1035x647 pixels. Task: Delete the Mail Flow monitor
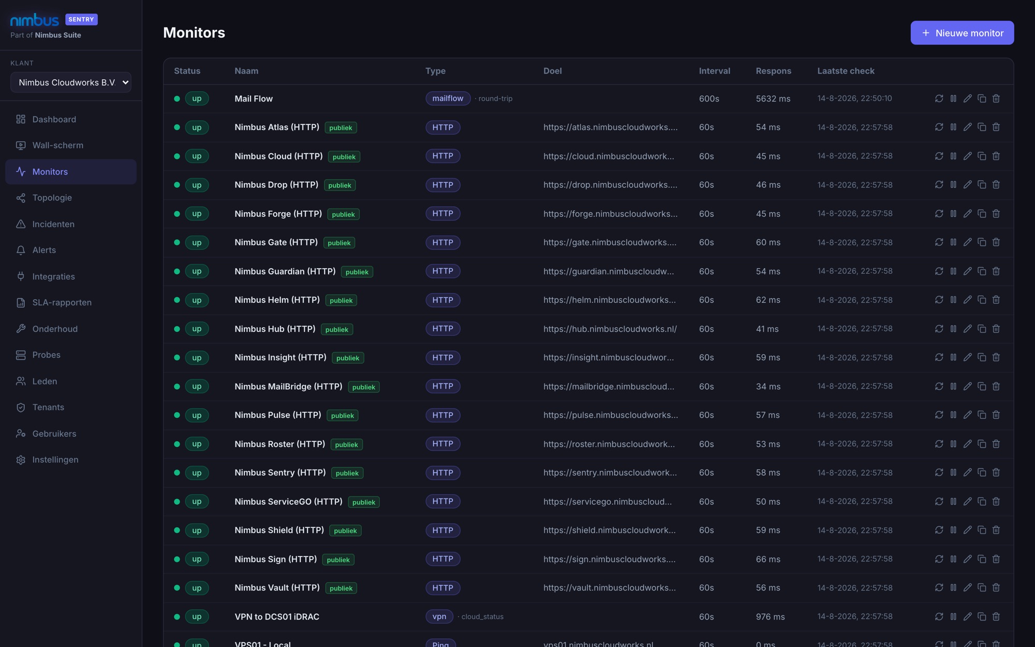tap(996, 98)
